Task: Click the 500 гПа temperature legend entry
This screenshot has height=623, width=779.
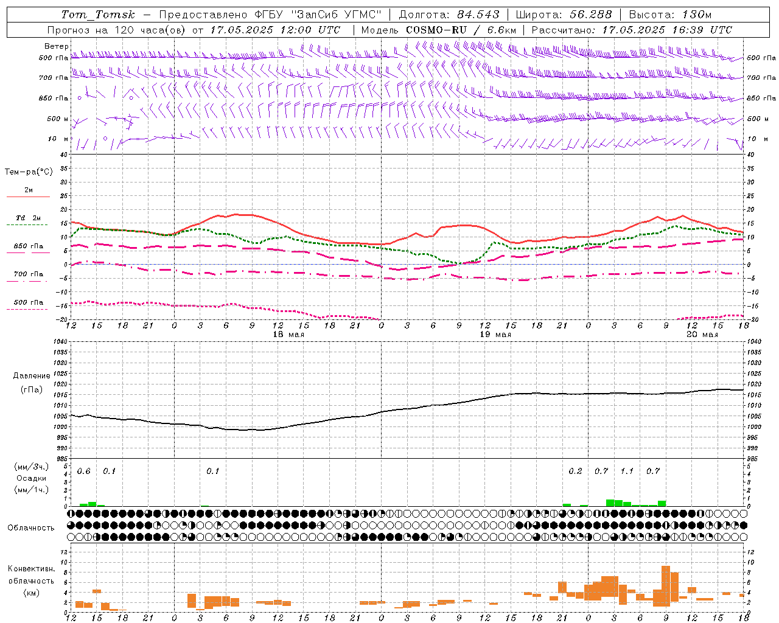Action: point(28,302)
